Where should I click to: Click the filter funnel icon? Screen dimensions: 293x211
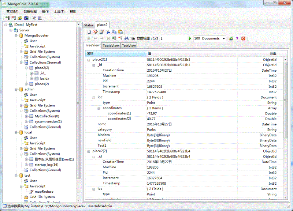pos(133,38)
